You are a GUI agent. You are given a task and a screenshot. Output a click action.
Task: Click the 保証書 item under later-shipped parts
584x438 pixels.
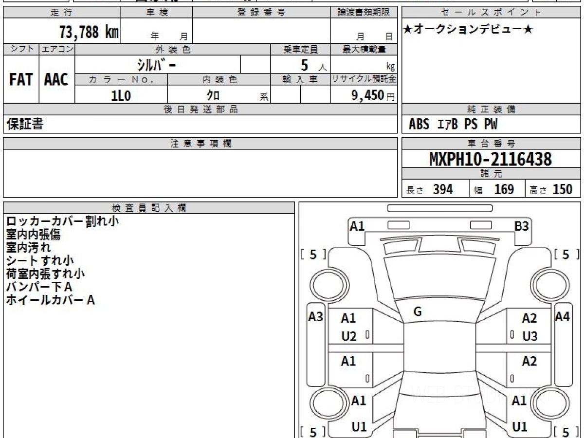point(25,125)
